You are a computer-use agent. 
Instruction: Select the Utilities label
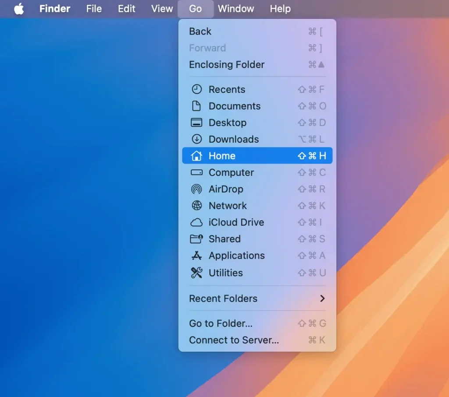226,273
